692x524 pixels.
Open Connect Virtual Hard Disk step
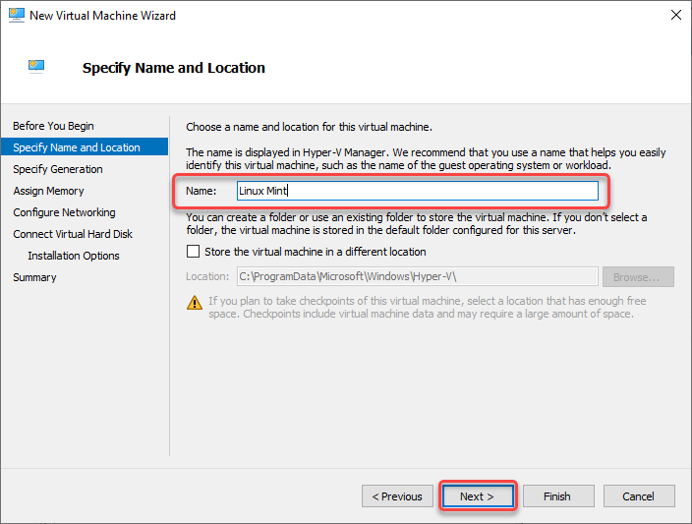[73, 234]
